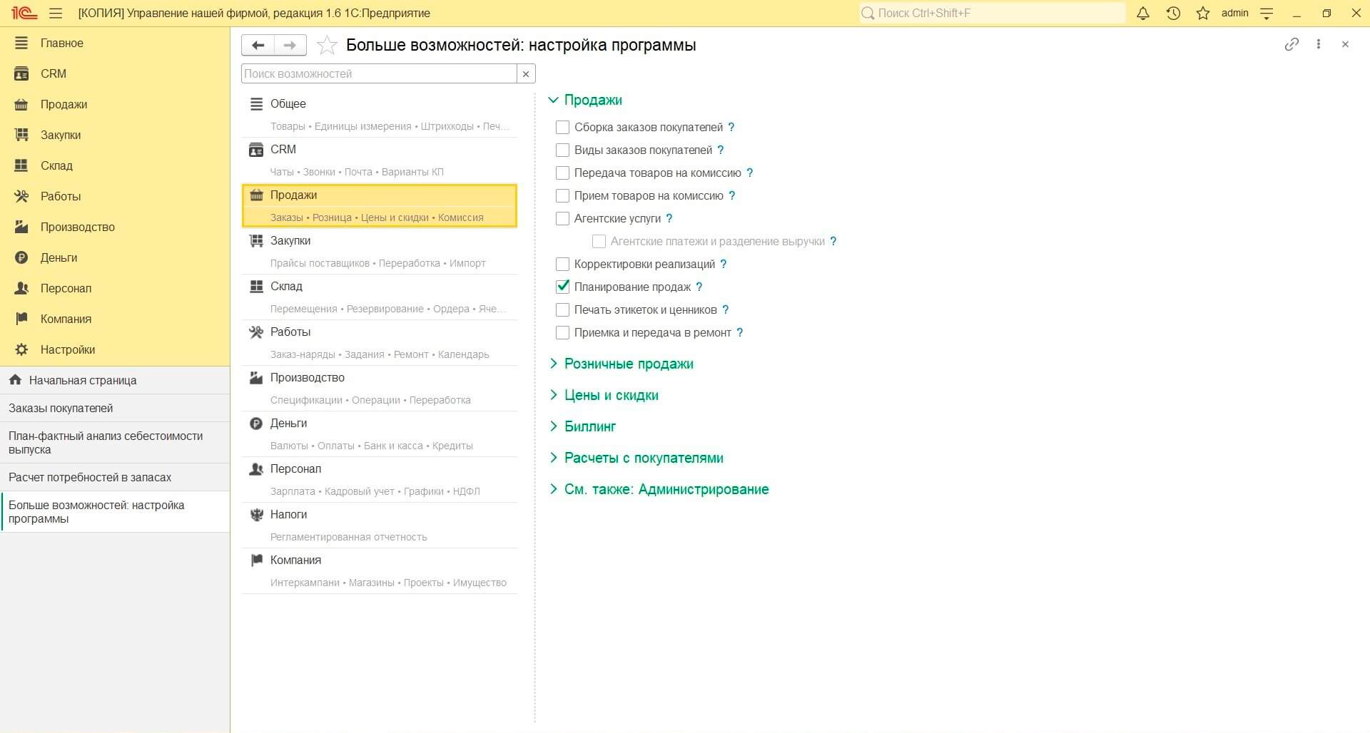Image resolution: width=1370 pixels, height=733 pixels.
Task: Uncheck Планирование продаж checkbox
Action: pos(562,287)
